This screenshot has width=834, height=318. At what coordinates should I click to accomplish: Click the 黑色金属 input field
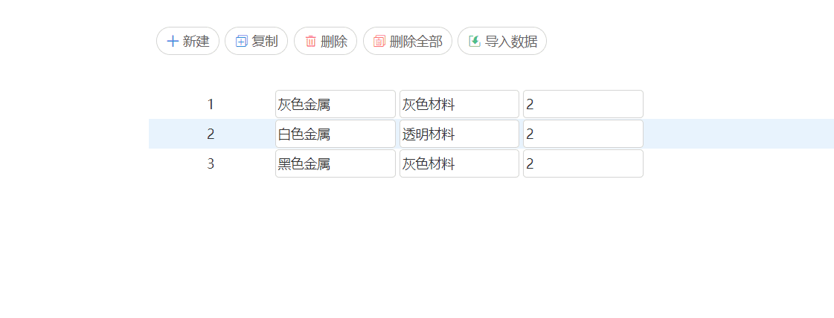point(336,163)
